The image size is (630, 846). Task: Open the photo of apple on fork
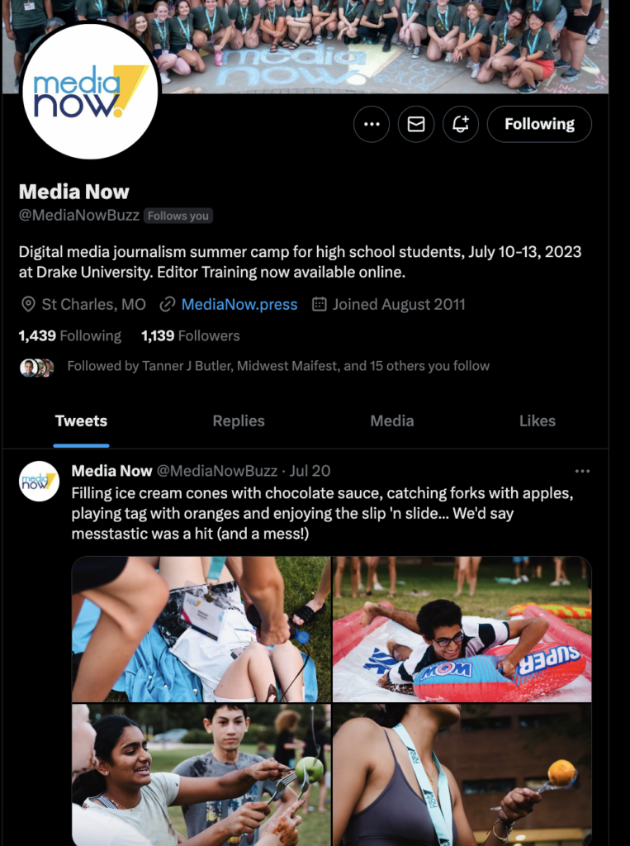201,775
